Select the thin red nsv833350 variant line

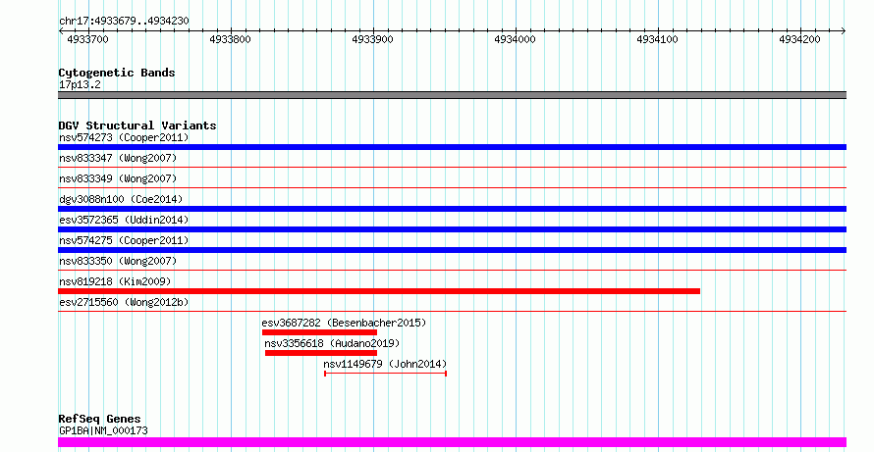452,270
